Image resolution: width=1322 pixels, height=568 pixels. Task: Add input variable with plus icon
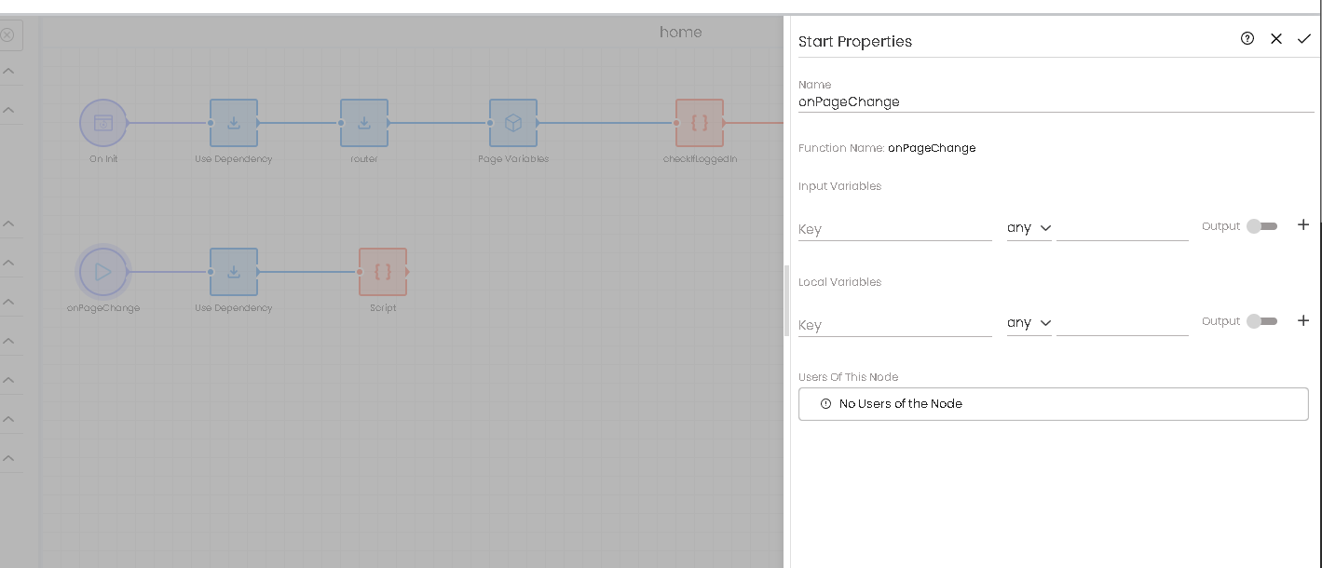pos(1303,225)
